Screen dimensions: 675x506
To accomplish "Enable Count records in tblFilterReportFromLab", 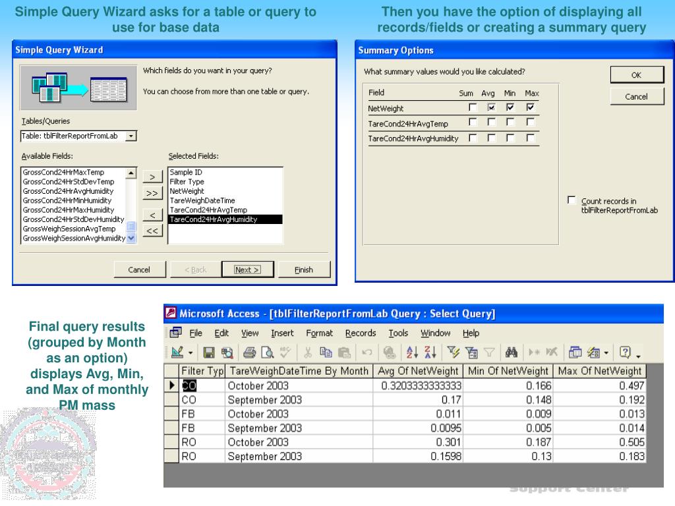I will (572, 200).
